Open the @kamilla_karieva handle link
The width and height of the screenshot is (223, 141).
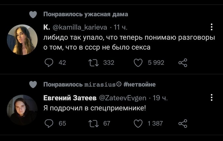80,27
